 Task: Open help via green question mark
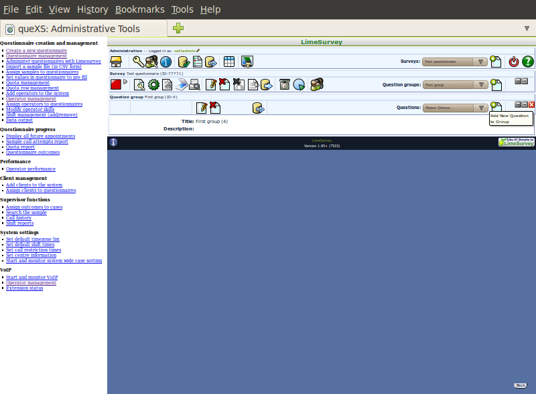point(528,62)
